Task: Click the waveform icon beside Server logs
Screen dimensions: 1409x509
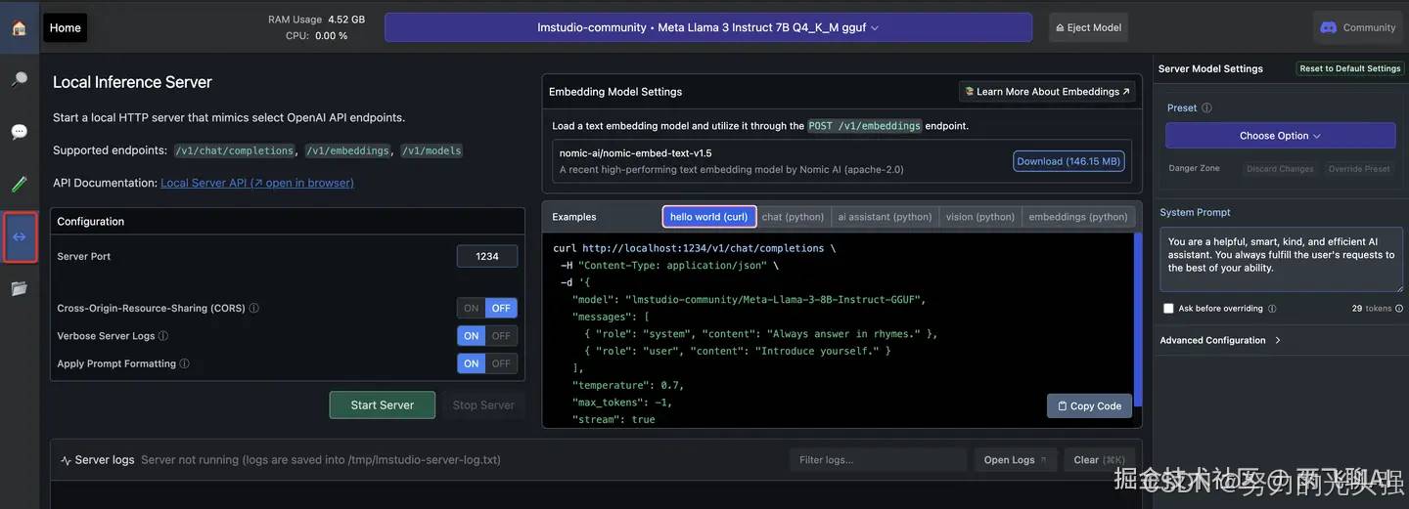Action: [66, 460]
